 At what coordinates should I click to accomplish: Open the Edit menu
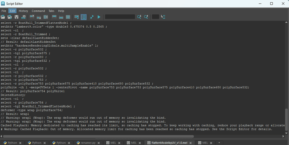[x=12, y=11]
